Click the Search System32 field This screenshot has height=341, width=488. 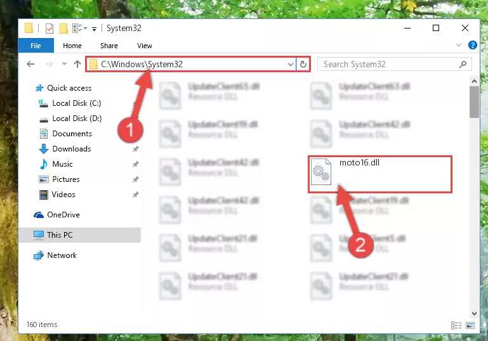[x=394, y=65]
